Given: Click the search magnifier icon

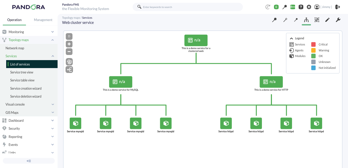Looking at the screenshot, I should point(139,7).
